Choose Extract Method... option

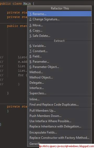(x=59, y=72)
